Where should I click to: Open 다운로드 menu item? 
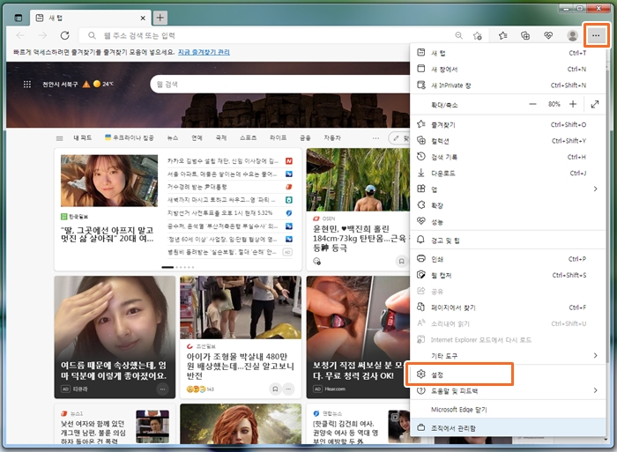508,173
